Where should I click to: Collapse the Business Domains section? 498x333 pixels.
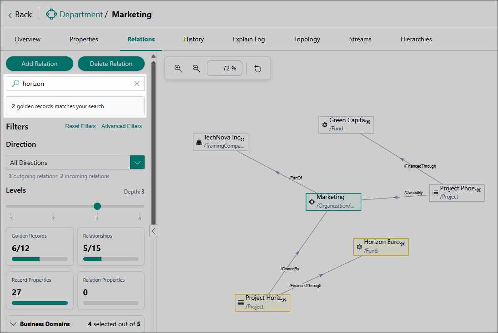tap(13, 324)
